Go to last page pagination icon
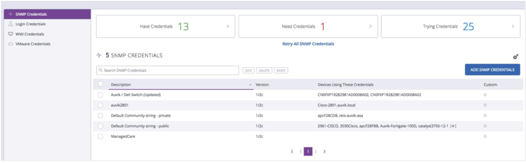 (x=324, y=151)
